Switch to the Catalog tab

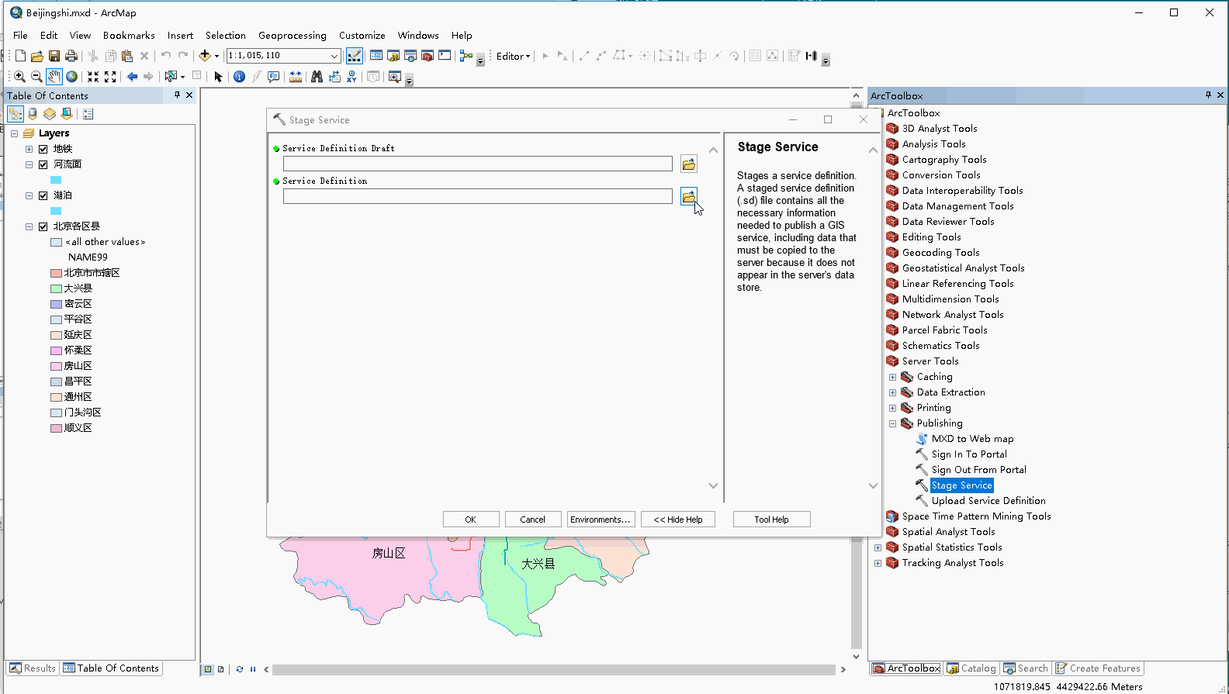pos(971,668)
